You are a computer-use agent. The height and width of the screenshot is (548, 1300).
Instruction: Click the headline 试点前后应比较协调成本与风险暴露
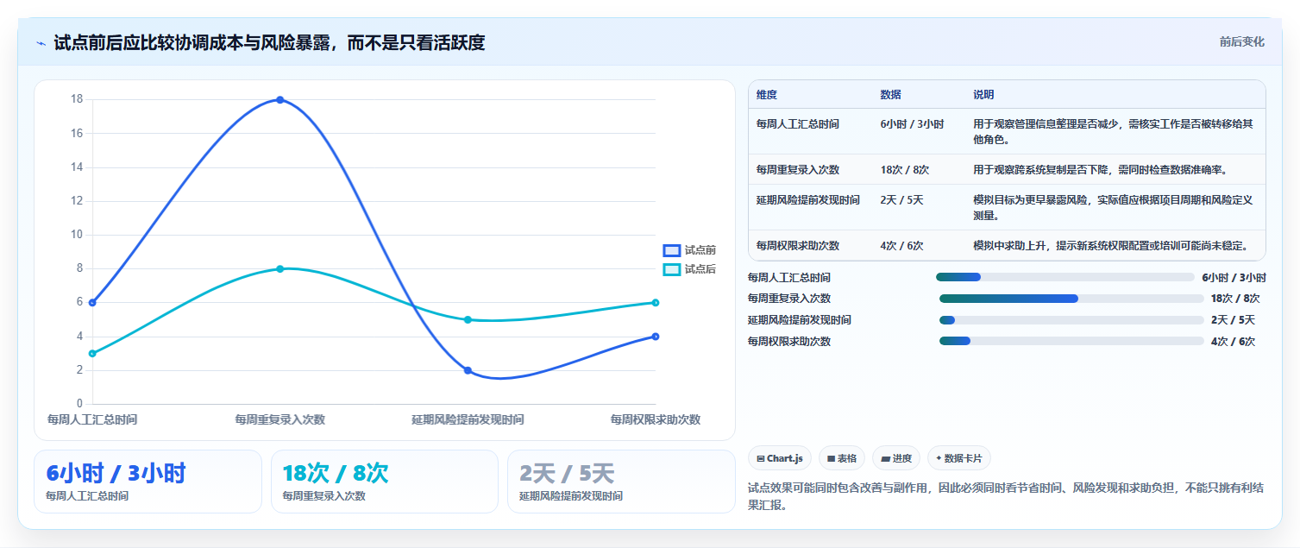pyautogui.click(x=269, y=42)
